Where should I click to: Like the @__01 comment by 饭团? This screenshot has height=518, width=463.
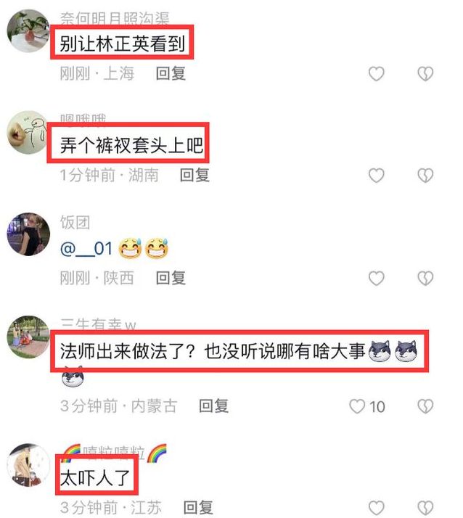click(376, 278)
